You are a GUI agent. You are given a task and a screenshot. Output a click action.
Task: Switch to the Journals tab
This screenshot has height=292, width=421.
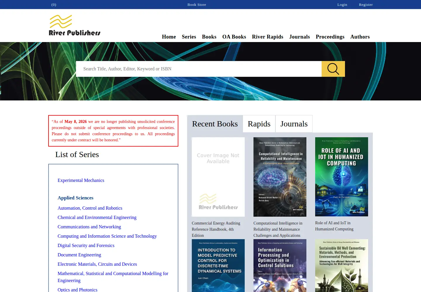[x=294, y=124]
